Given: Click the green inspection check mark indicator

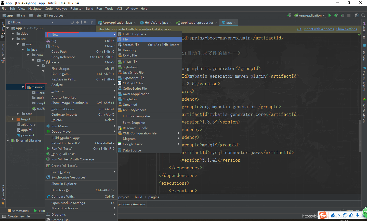Looking at the screenshot, I should (359, 35).
